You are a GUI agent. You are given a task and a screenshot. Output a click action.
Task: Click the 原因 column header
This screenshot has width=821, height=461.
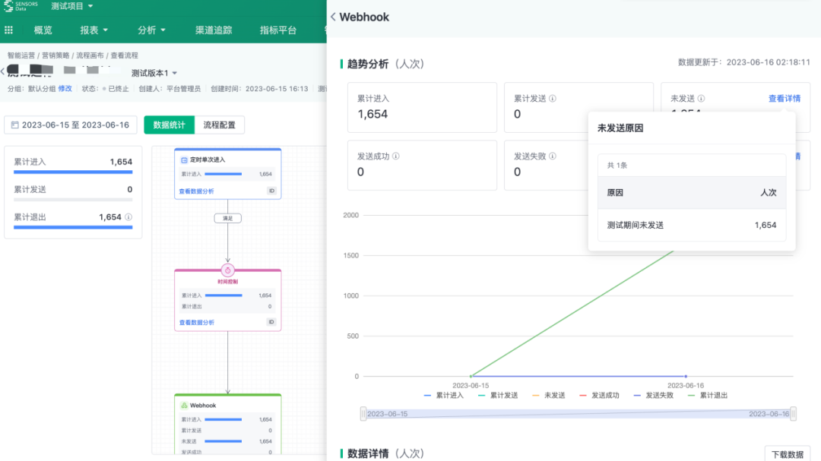pos(615,193)
